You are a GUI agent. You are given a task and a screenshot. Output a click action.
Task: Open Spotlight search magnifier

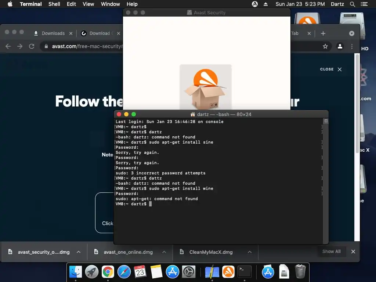(x=352, y=4)
